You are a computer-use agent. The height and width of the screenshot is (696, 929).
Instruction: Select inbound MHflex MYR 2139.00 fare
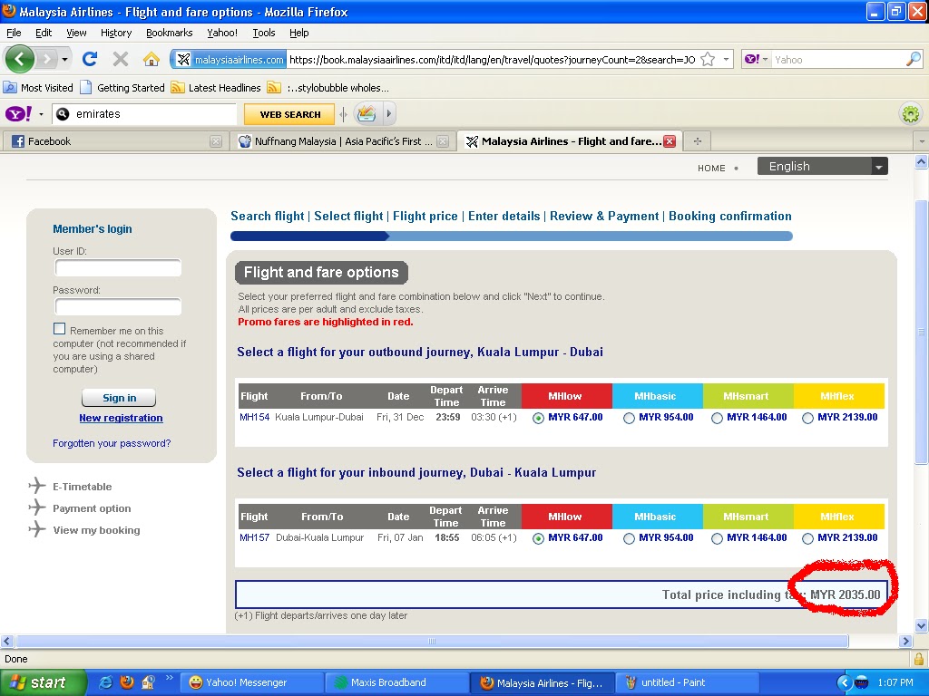tap(807, 538)
